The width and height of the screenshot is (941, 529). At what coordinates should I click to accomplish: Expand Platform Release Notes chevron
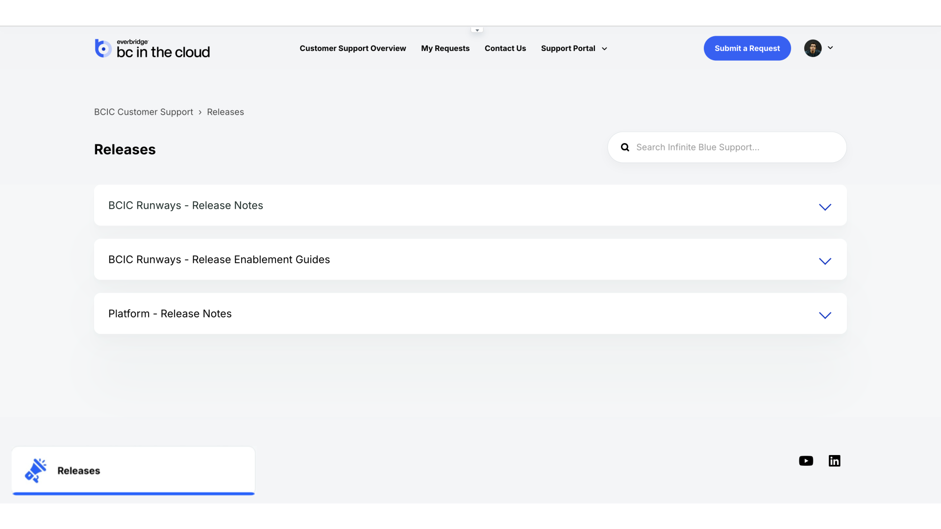point(825,315)
